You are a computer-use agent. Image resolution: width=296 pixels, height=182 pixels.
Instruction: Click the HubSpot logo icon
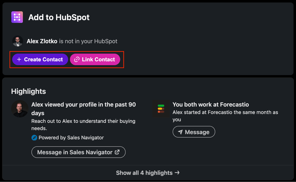click(x=17, y=17)
